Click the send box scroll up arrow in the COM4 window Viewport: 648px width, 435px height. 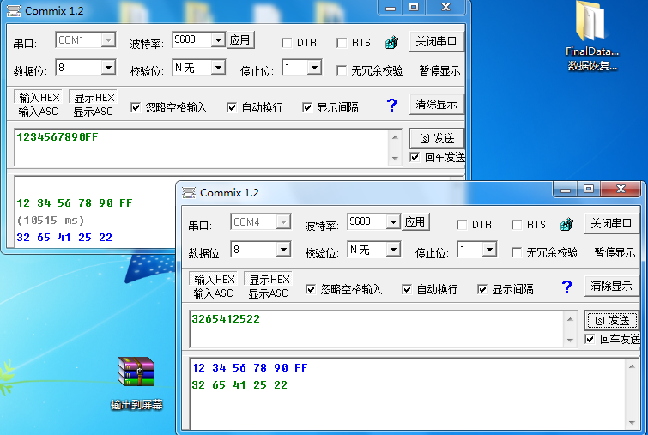tap(570, 319)
